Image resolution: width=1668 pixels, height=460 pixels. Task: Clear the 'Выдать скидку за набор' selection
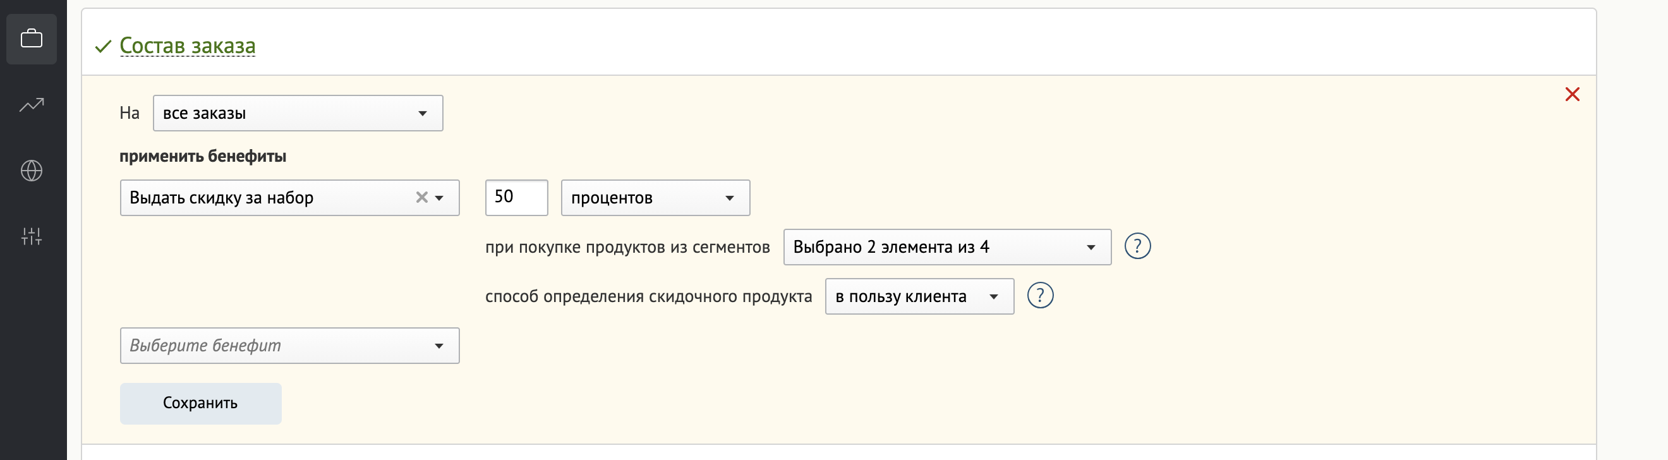click(x=421, y=197)
